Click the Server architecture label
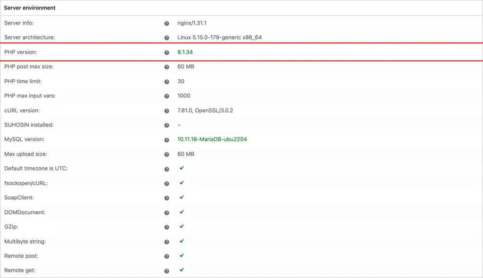Viewport: 483px width, 278px height. point(30,38)
